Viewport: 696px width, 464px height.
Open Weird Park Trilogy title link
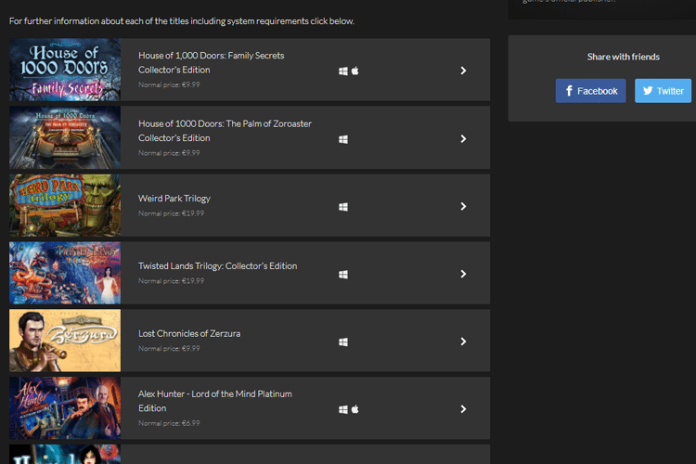174,199
